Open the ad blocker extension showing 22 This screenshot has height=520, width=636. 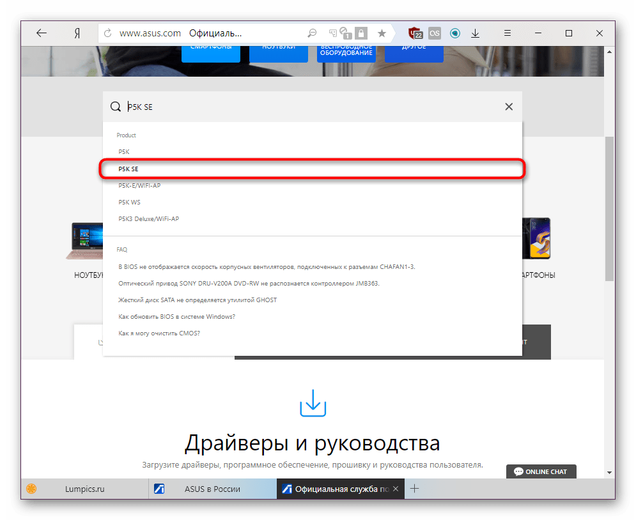[x=416, y=33]
